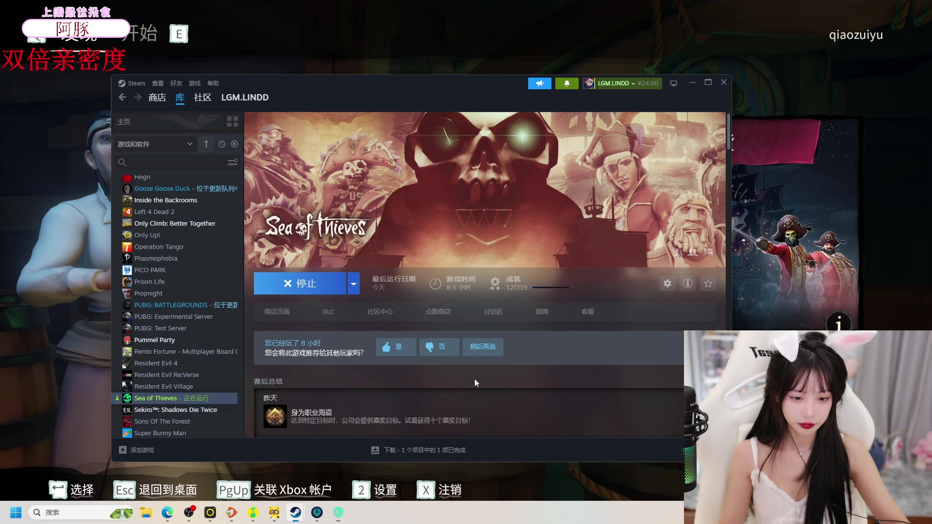The image size is (932, 524).
Task: Open the Steam notifications bell
Action: point(566,83)
